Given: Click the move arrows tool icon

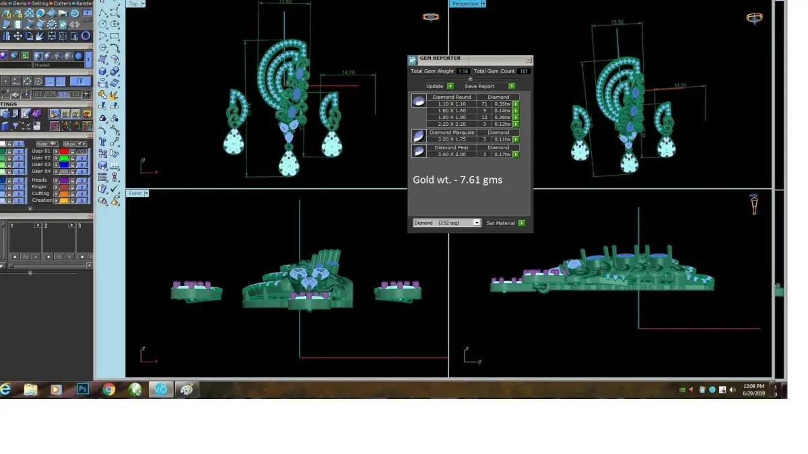Looking at the screenshot, I should click(18, 36).
